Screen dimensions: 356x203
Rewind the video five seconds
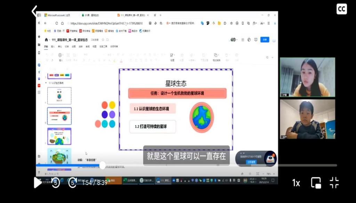click(x=56, y=183)
